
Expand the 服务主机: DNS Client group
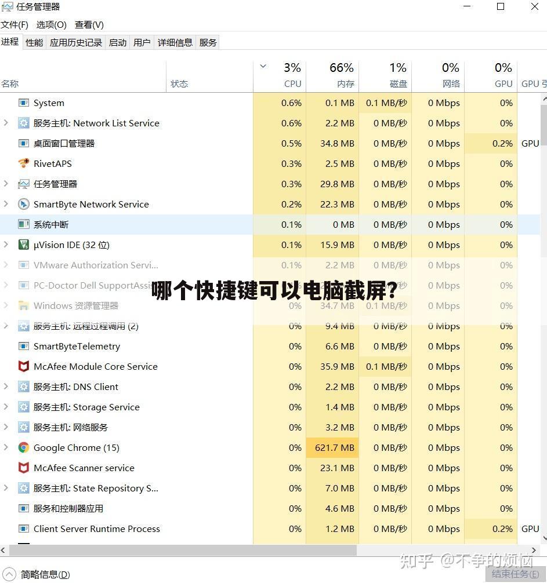point(6,387)
